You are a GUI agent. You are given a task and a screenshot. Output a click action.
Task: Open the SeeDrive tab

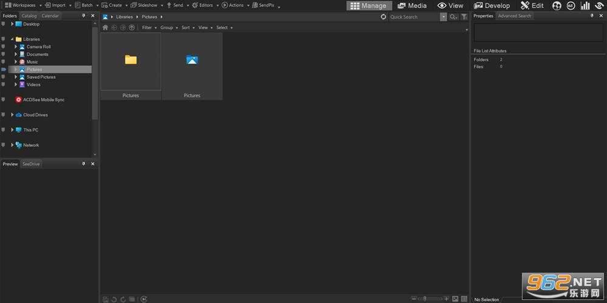(31, 164)
